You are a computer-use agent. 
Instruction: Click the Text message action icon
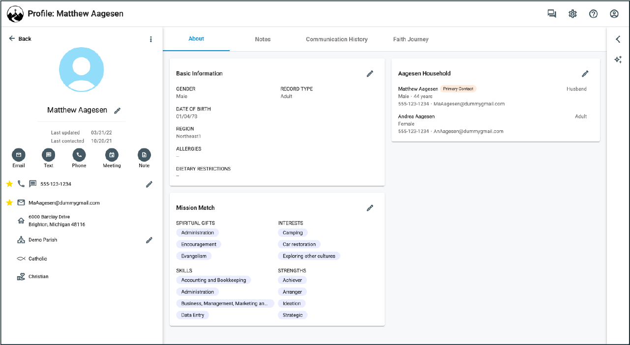[49, 155]
